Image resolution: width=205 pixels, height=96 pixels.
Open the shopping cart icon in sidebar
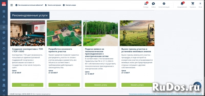(4, 53)
